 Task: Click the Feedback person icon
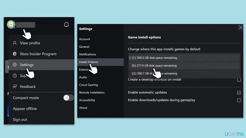point(15,86)
